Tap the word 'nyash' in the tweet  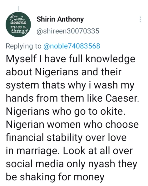(101, 164)
